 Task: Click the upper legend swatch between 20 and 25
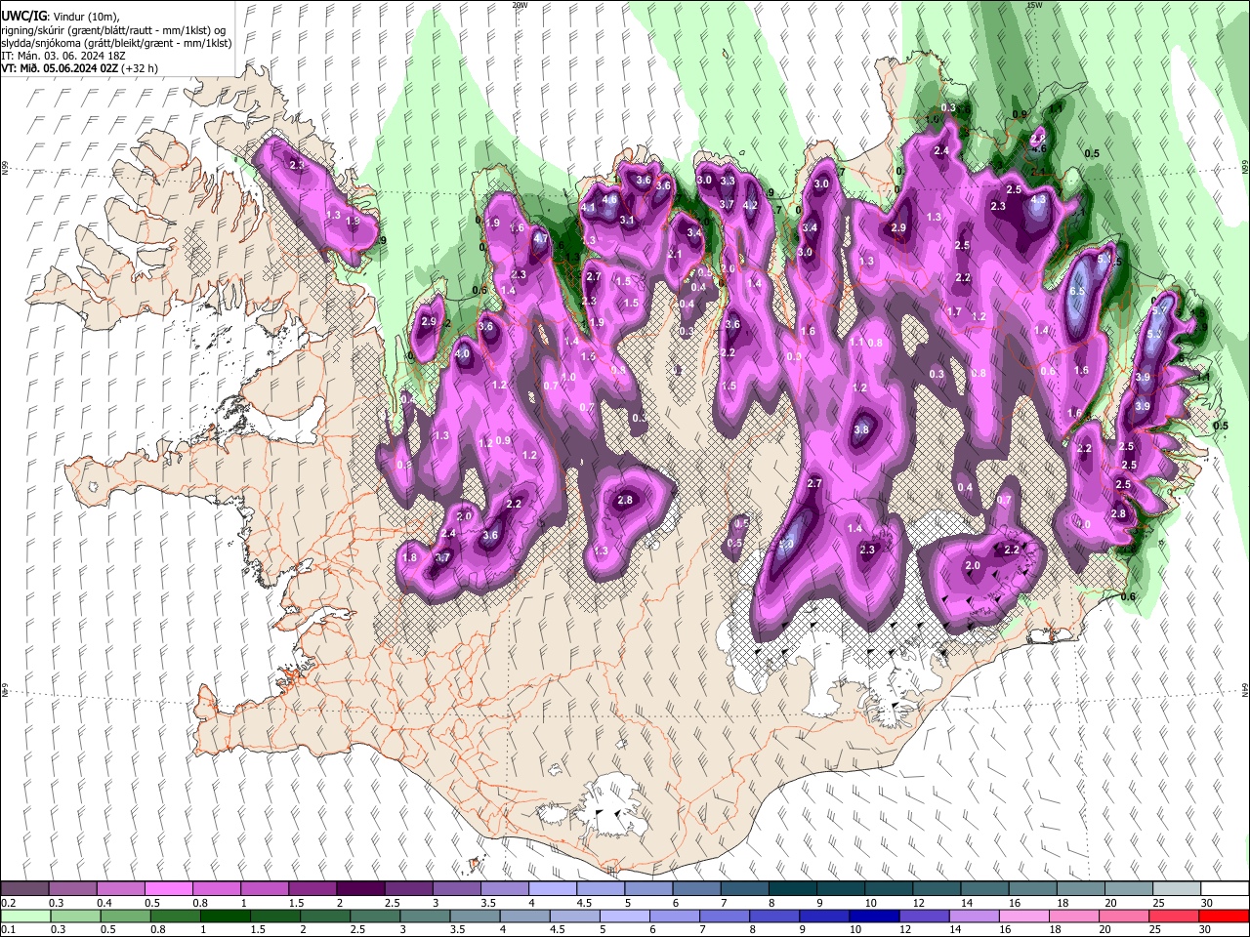pos(1128,889)
